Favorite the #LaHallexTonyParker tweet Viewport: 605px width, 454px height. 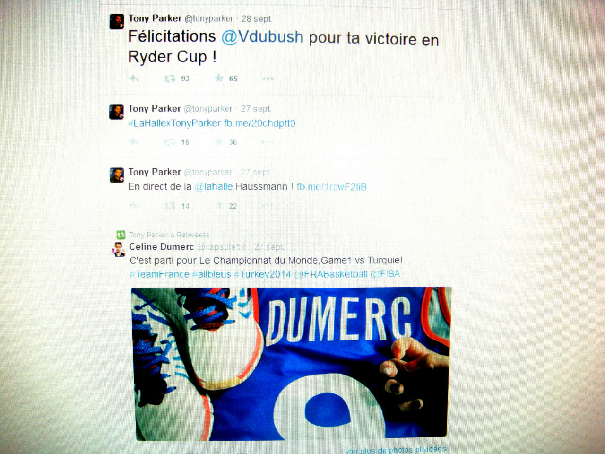tap(218, 141)
